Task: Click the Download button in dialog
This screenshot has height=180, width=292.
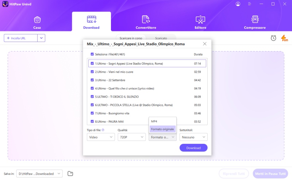Action: pos(193,148)
